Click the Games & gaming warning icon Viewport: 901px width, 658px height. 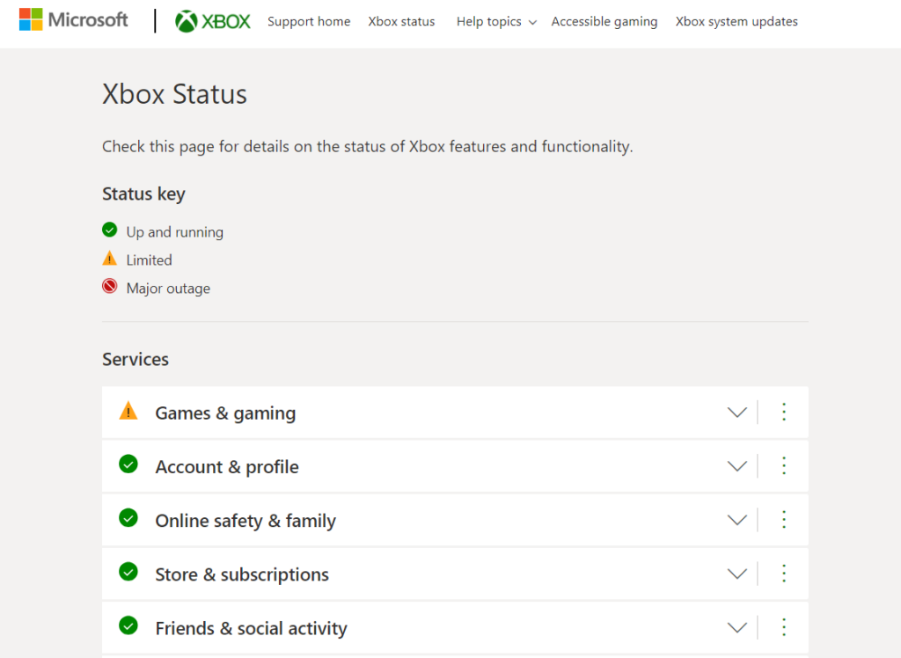click(128, 411)
